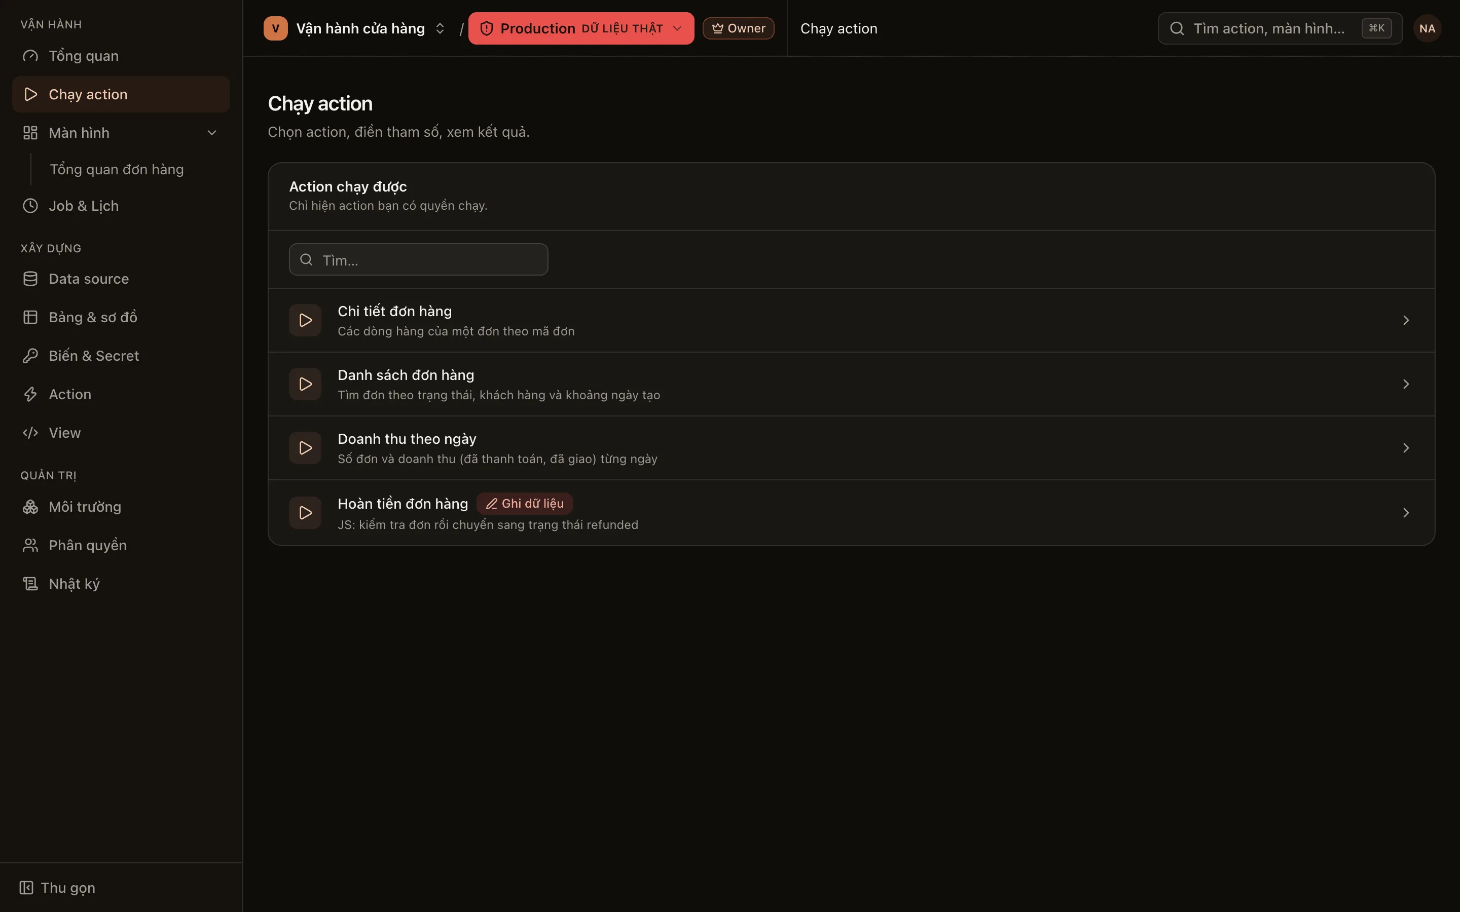
Task: Open global search Tìm action, màn hình
Action: [1280, 28]
